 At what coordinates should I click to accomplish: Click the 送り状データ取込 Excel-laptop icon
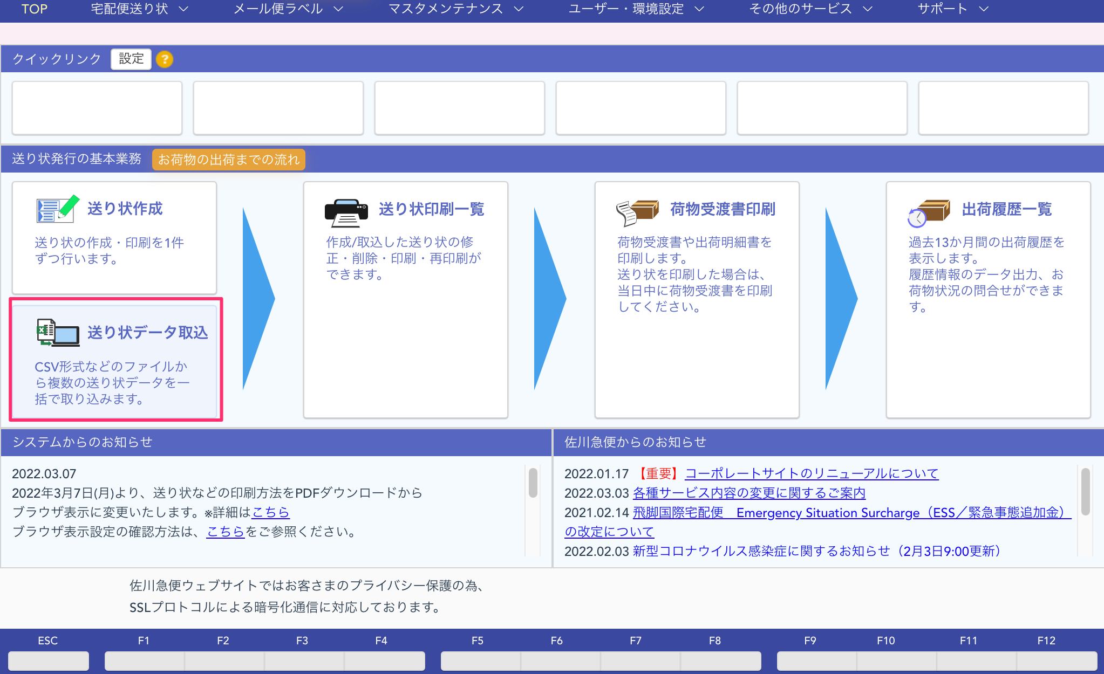[57, 332]
